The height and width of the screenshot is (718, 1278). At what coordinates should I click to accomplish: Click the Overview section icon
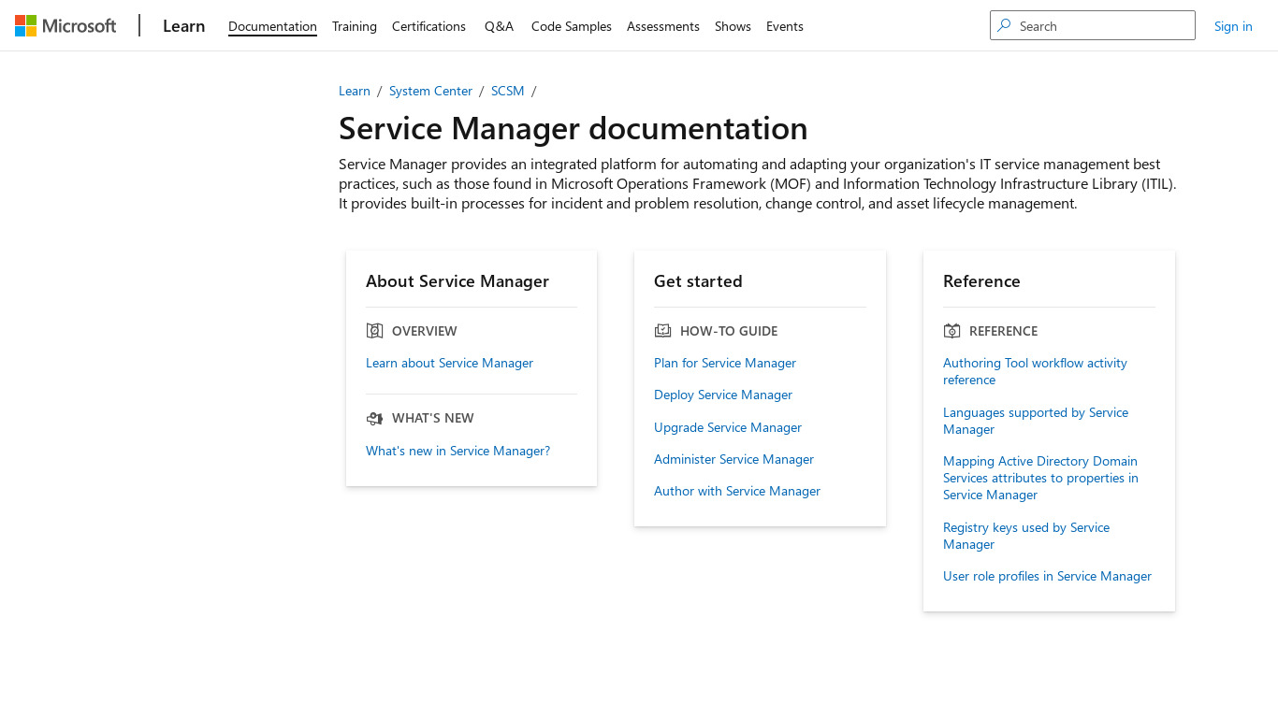coord(375,331)
